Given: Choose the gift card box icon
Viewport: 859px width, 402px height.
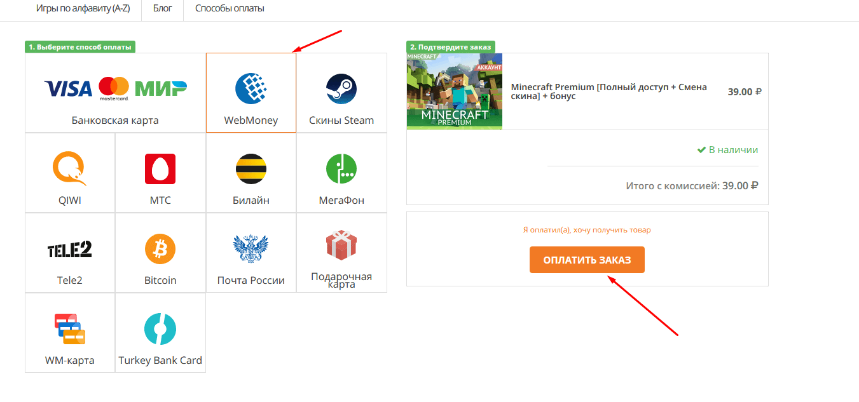Looking at the screenshot, I should [341, 245].
